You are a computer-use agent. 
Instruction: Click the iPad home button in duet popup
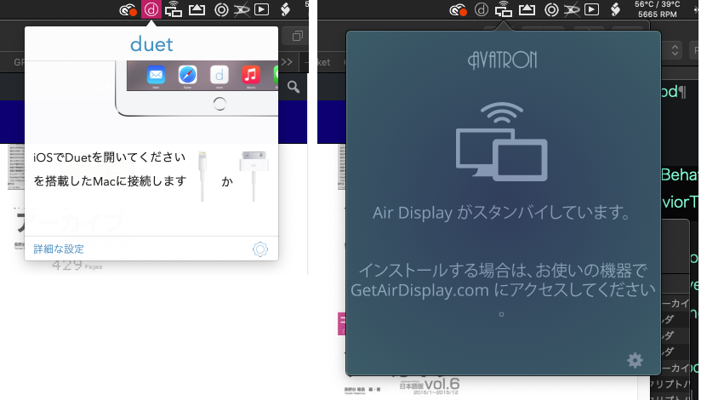(x=220, y=104)
